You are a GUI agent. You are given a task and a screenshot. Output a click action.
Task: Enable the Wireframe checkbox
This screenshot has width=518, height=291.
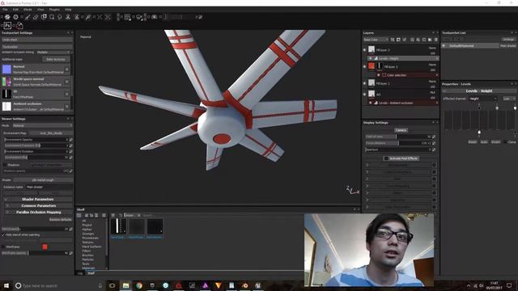coord(3,247)
